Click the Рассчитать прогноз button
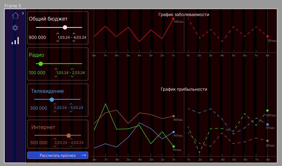The image size is (282, 166). 58,155
